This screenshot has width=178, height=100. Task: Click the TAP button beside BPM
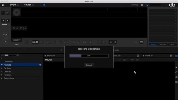[41, 42]
